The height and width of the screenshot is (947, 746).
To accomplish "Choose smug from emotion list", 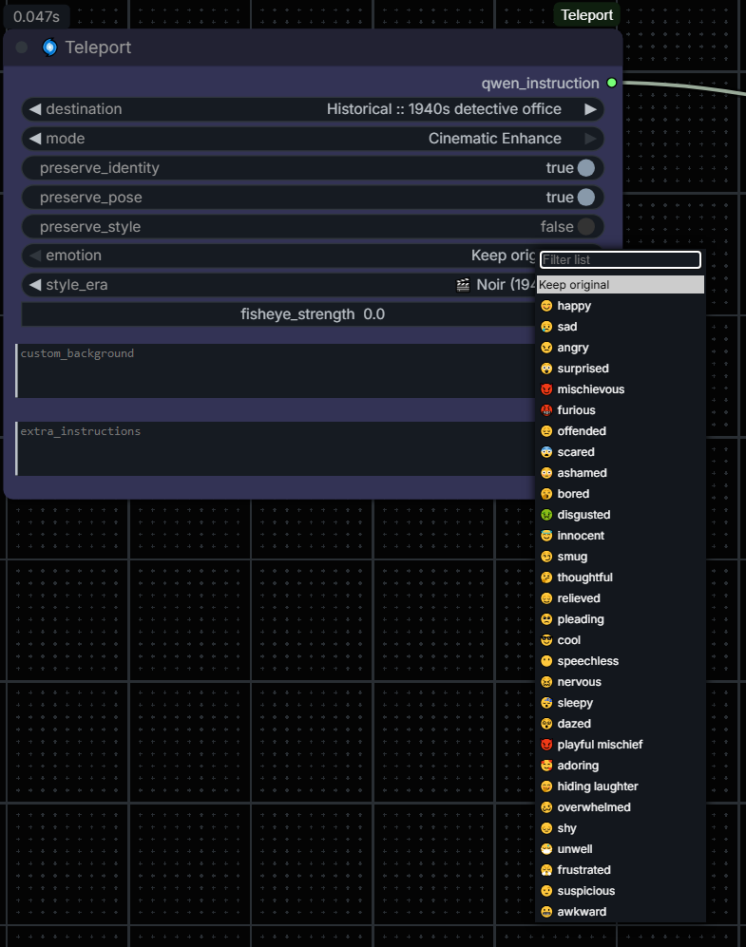I will pos(621,557).
